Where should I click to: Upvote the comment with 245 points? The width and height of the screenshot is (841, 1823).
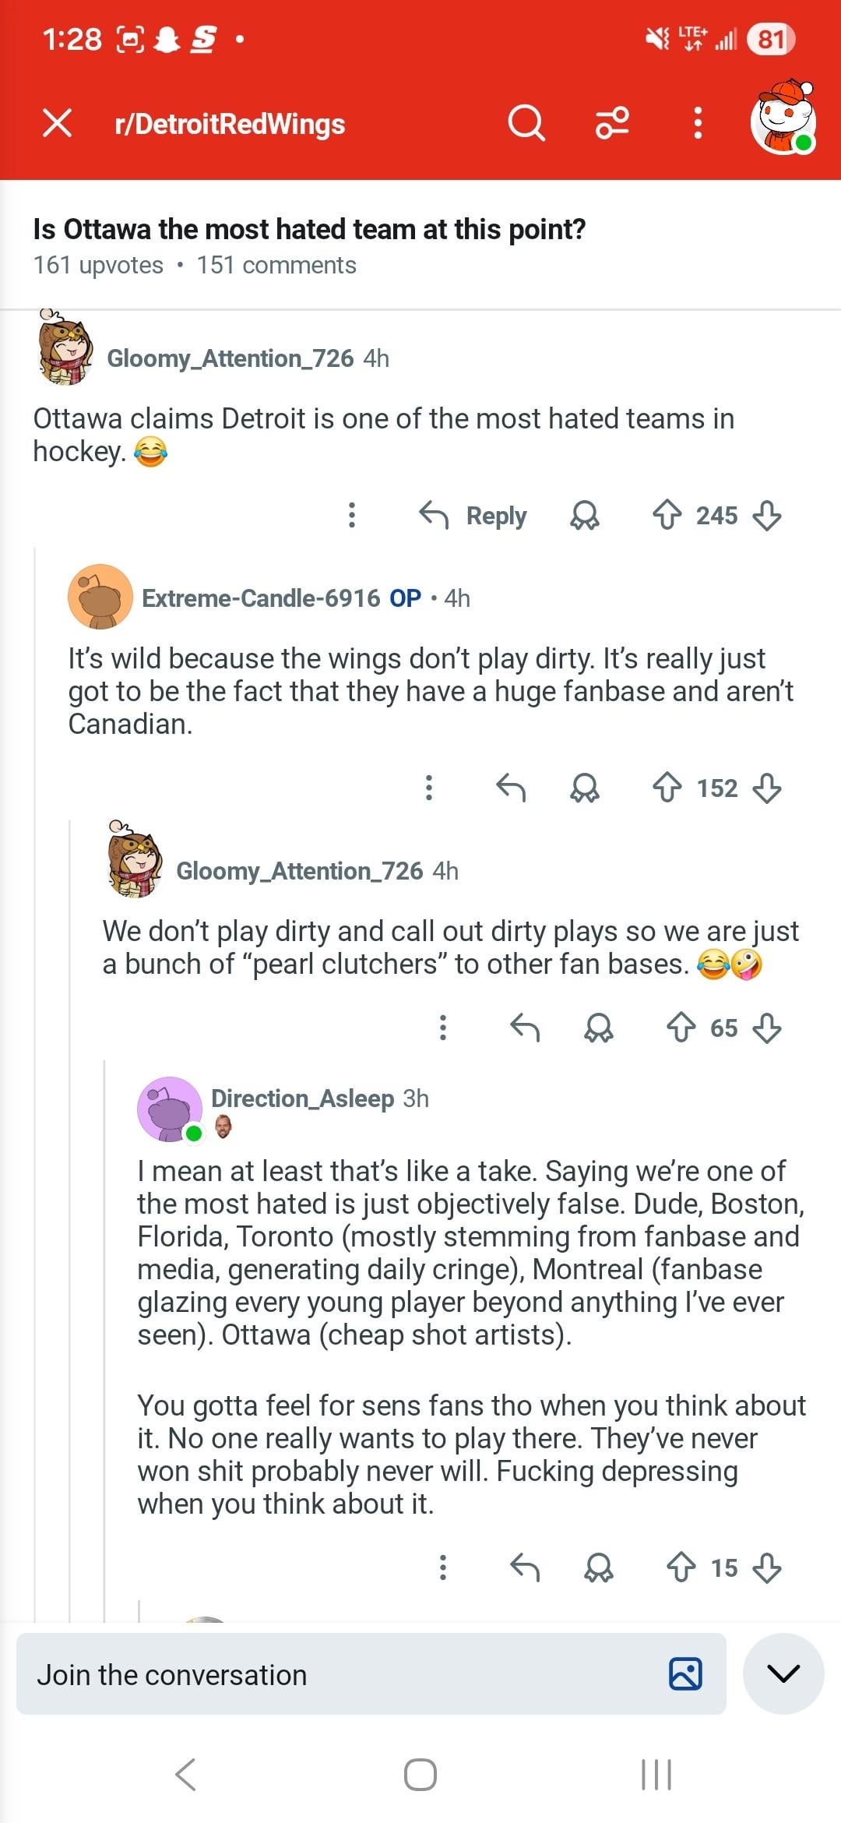(667, 516)
